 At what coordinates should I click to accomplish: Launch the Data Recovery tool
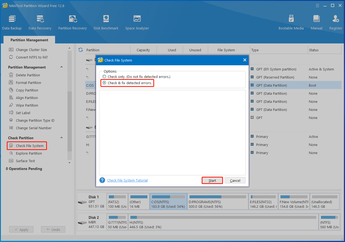(x=40, y=23)
